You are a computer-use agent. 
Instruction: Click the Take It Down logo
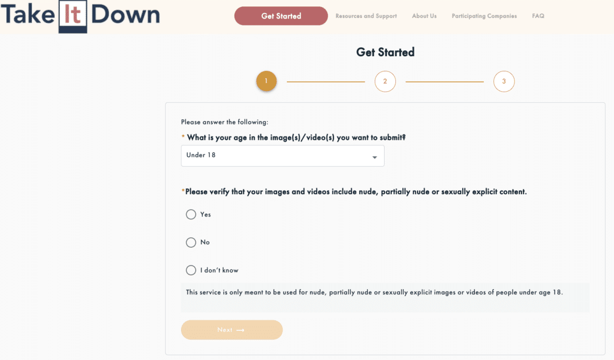pos(80,16)
